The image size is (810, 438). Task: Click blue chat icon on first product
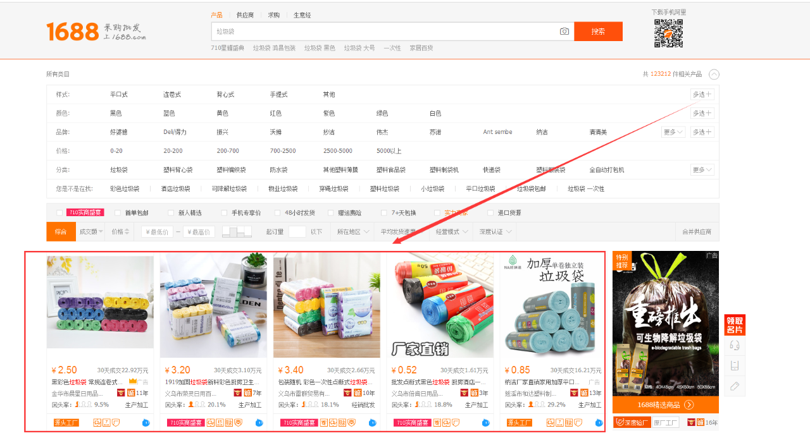[x=146, y=423]
